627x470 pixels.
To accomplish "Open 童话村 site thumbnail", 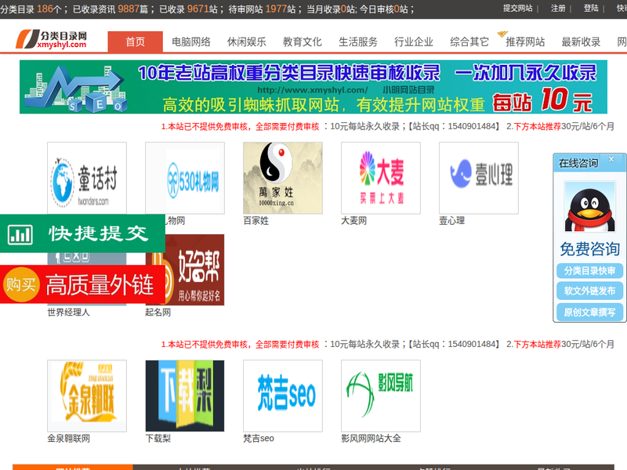I will [87, 178].
